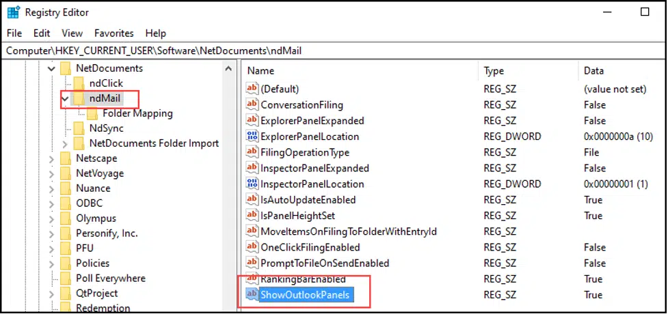Click the string icon beside PromptToFileOnSendEnabled
The image size is (668, 314).
(252, 263)
